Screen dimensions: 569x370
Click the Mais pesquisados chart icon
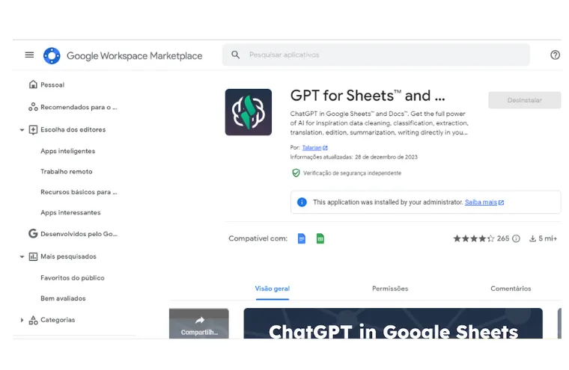33,256
